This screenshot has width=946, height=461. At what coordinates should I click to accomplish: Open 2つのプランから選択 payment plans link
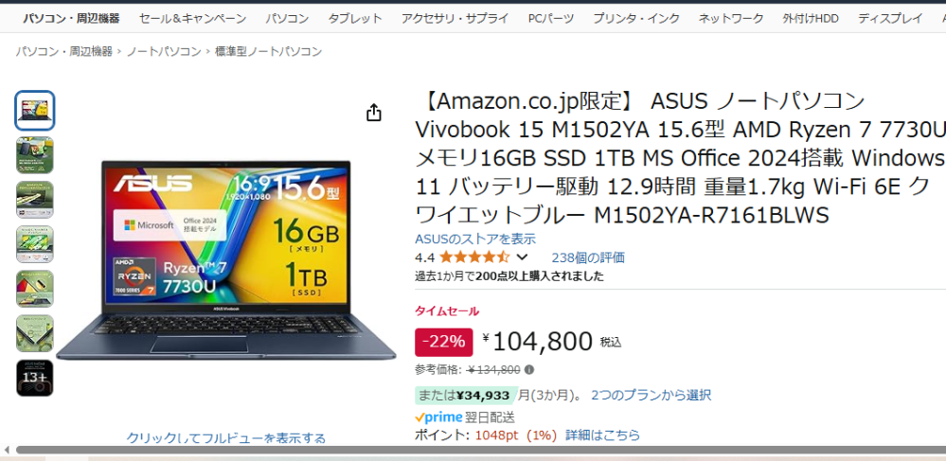point(651,396)
